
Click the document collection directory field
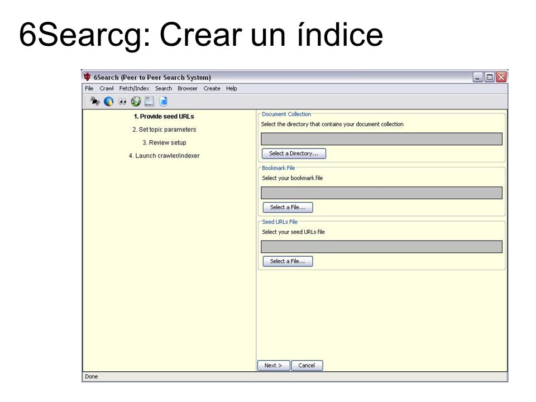click(381, 139)
